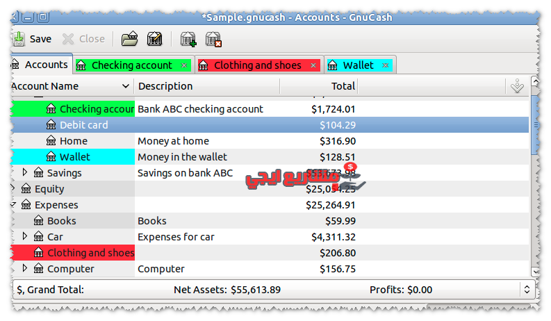The height and width of the screenshot is (321, 551).
Task: Click the Profits summary value
Action: tap(420, 290)
